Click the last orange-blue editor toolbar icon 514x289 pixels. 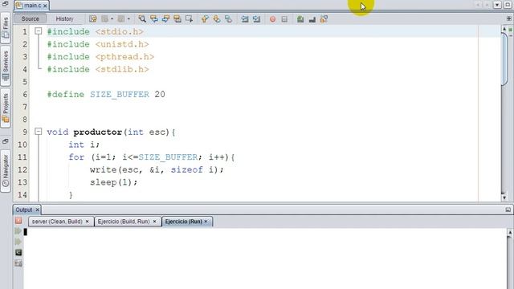[x=324, y=19]
